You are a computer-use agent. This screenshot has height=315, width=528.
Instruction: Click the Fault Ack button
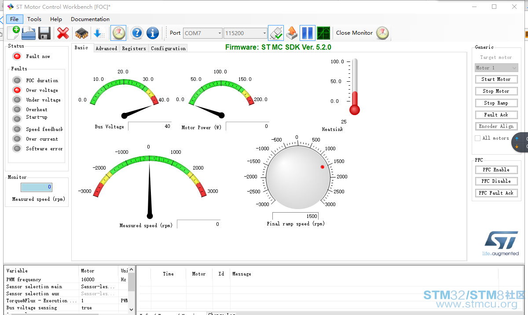[496, 115]
